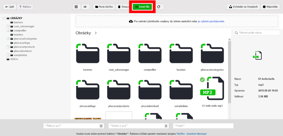Expand phocacartcategories in the tree
283x136 pixels.
8,39
